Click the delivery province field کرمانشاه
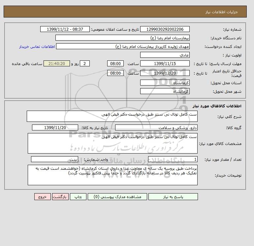 pos(165,83)
